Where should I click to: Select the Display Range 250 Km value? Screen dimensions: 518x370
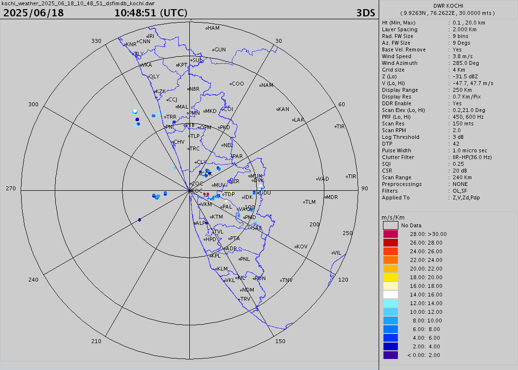point(462,90)
